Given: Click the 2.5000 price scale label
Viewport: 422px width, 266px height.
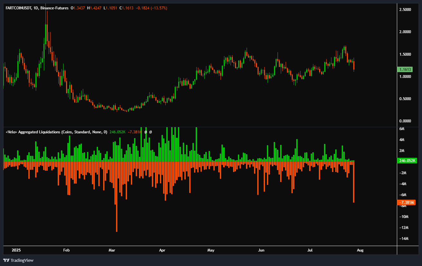Looking at the screenshot, I should (405, 10).
